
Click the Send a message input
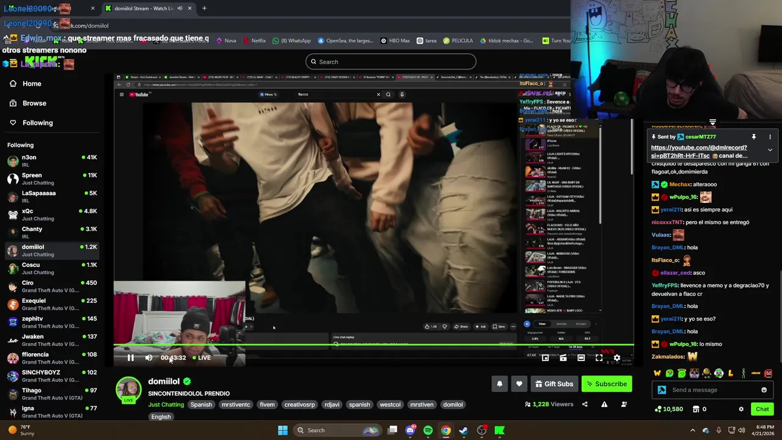[712, 390]
